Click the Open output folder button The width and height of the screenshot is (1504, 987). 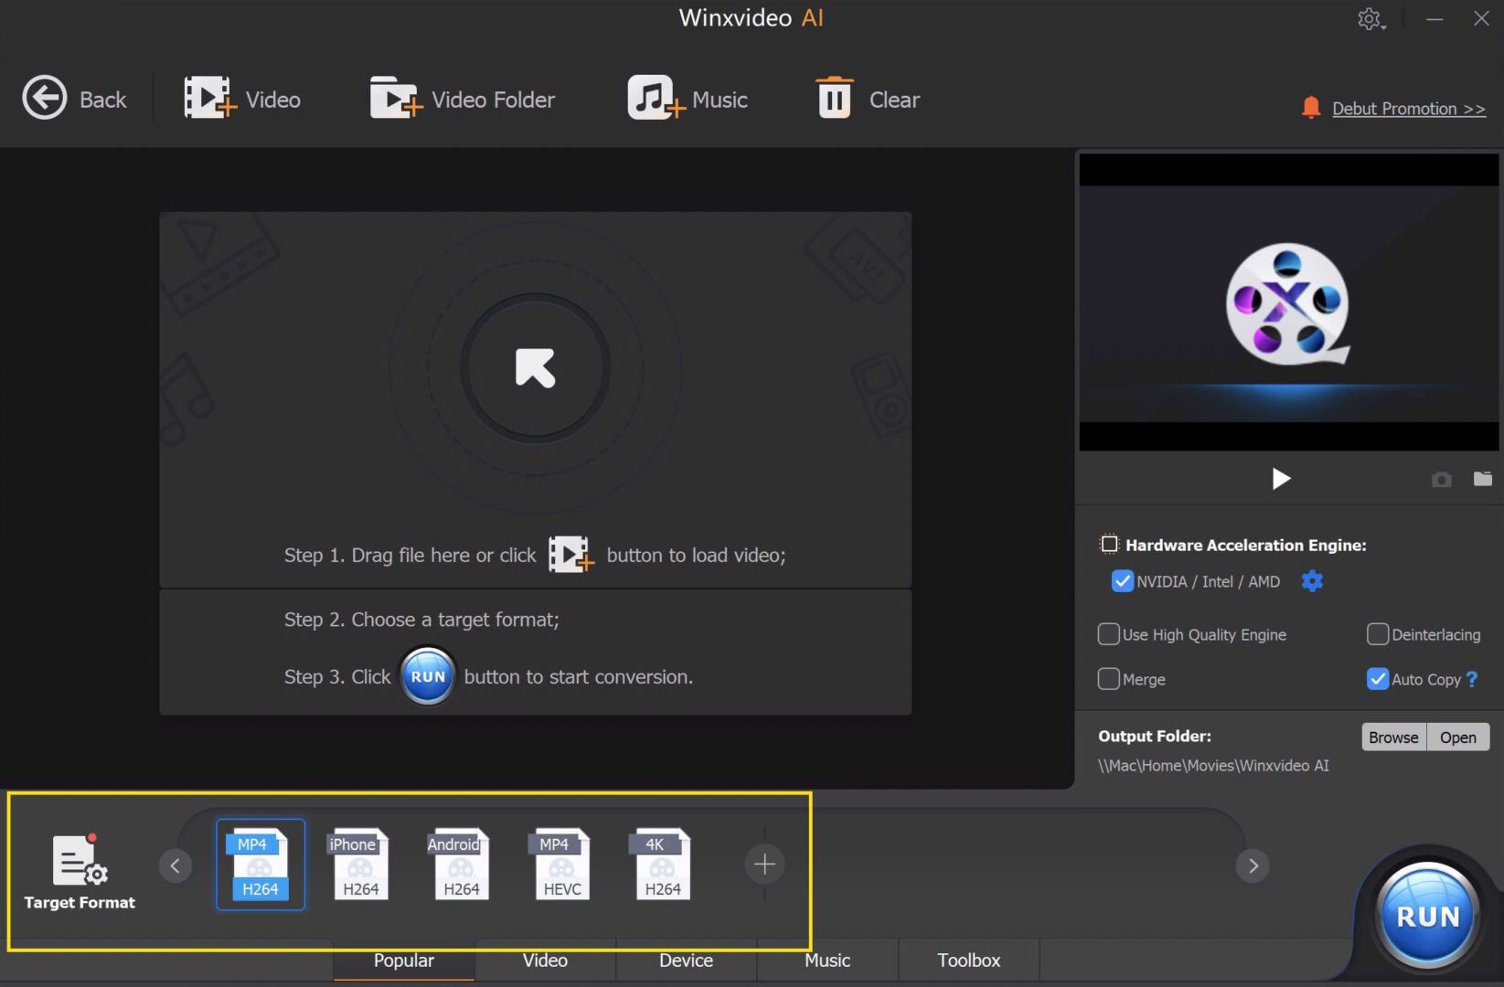point(1457,737)
